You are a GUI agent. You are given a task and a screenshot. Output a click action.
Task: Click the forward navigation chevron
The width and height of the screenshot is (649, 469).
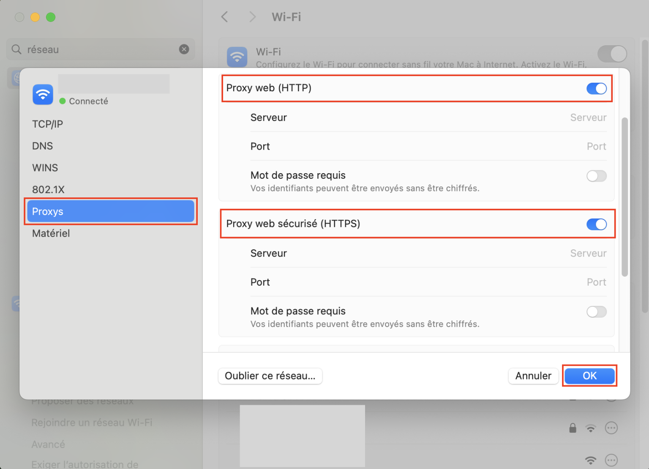(252, 16)
